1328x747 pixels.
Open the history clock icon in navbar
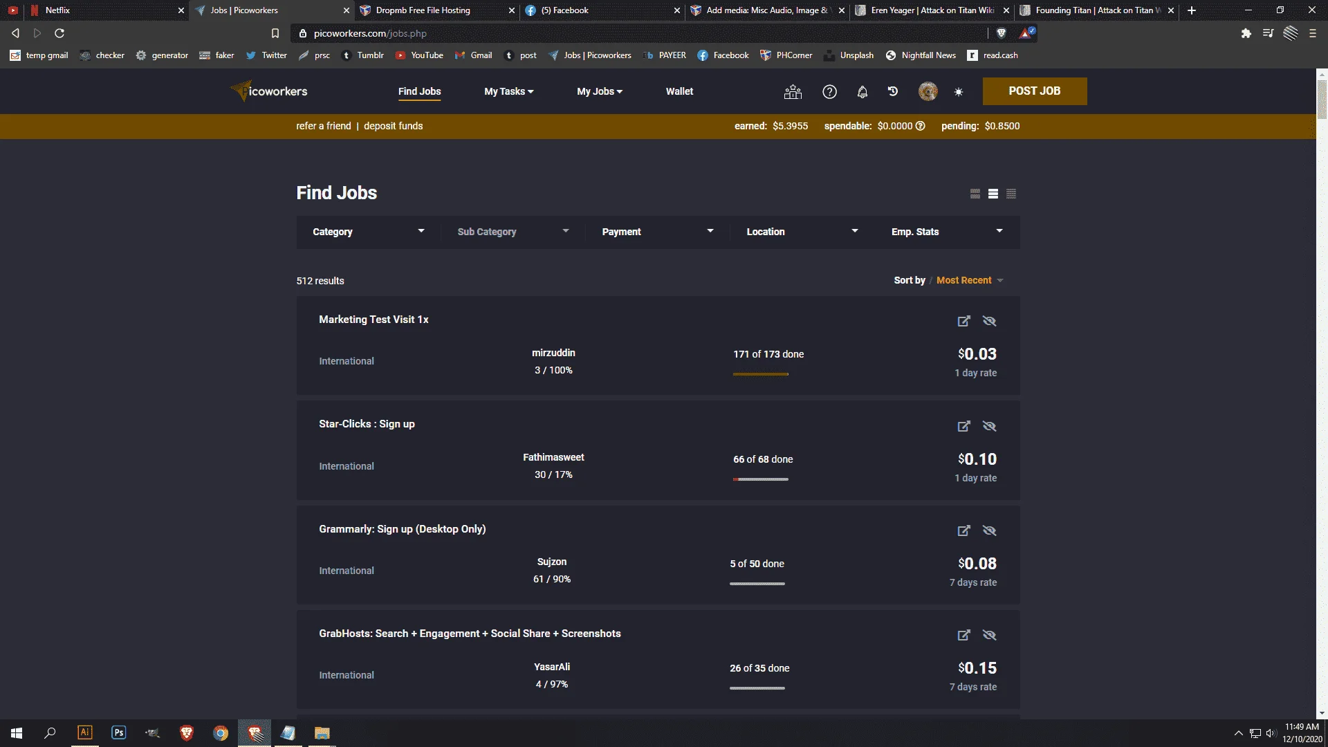(893, 91)
